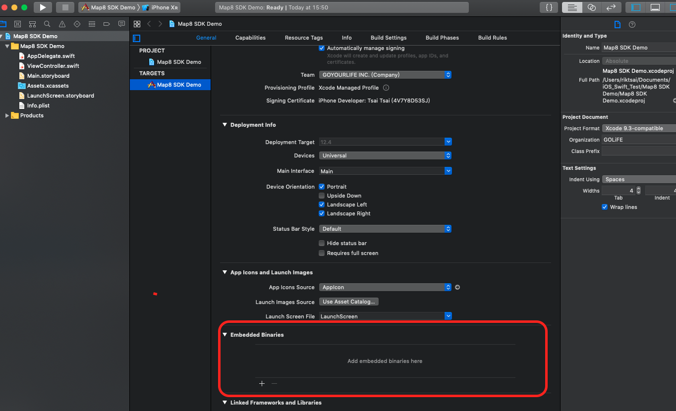Open the Issue navigator warning icon
The image size is (676, 411).
(x=62, y=24)
